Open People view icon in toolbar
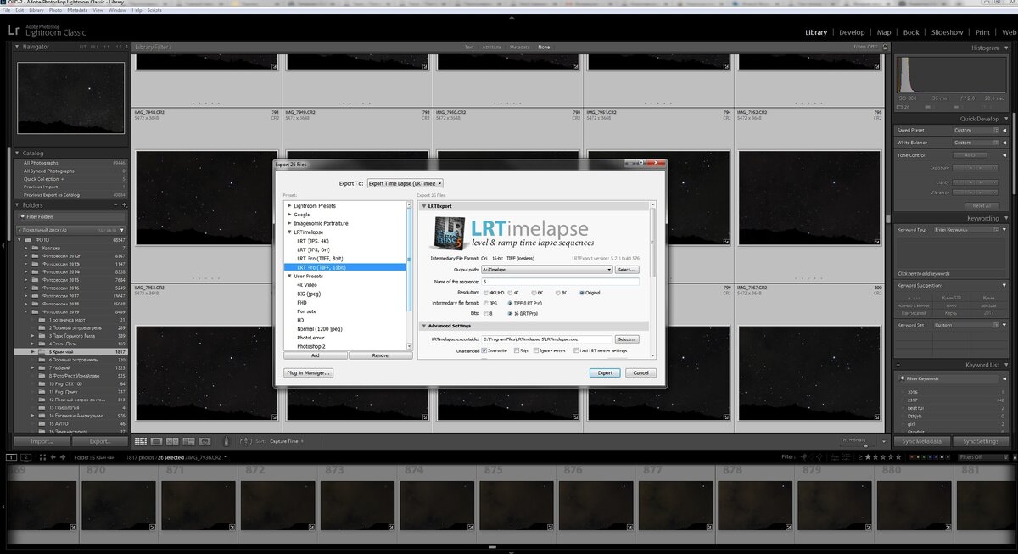Image resolution: width=1018 pixels, height=554 pixels. 204,441
